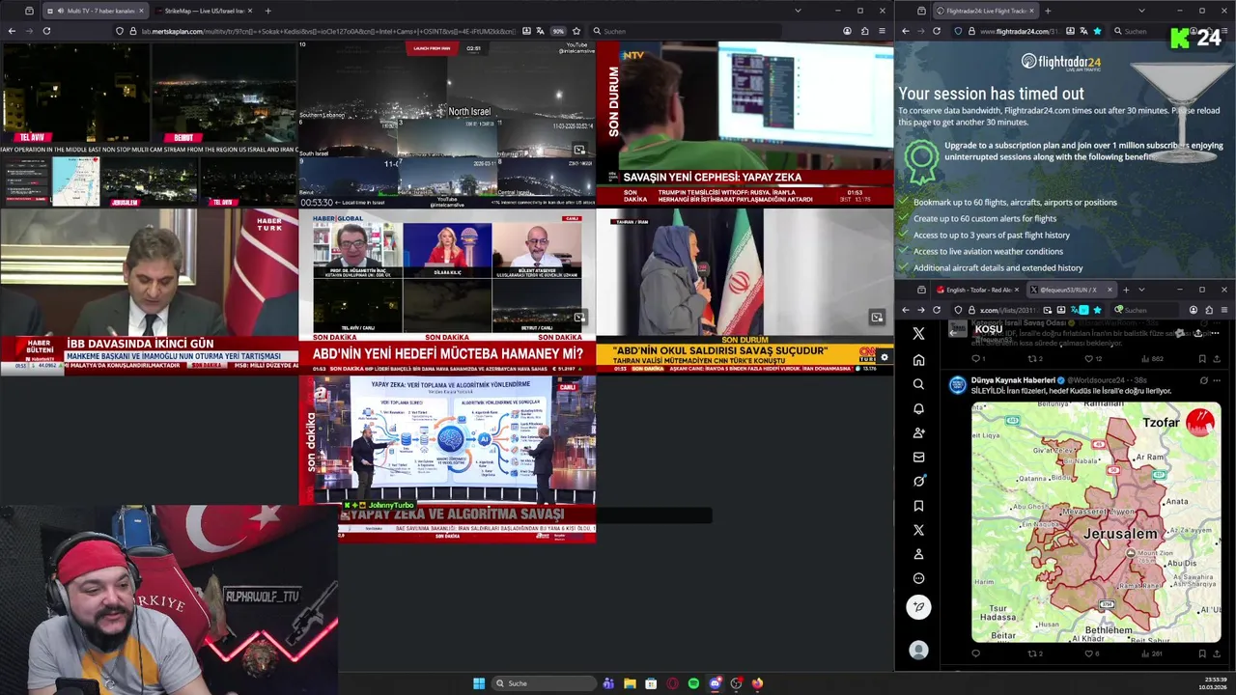This screenshot has height=695, width=1236.
Task: Share the Dünya Kaynak Haberleri post
Action: click(x=1215, y=653)
